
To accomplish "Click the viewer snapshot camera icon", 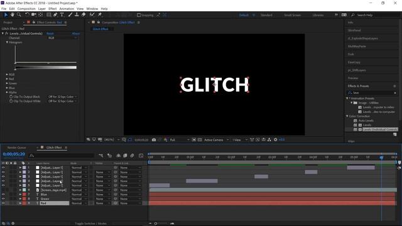I will click(x=154, y=140).
